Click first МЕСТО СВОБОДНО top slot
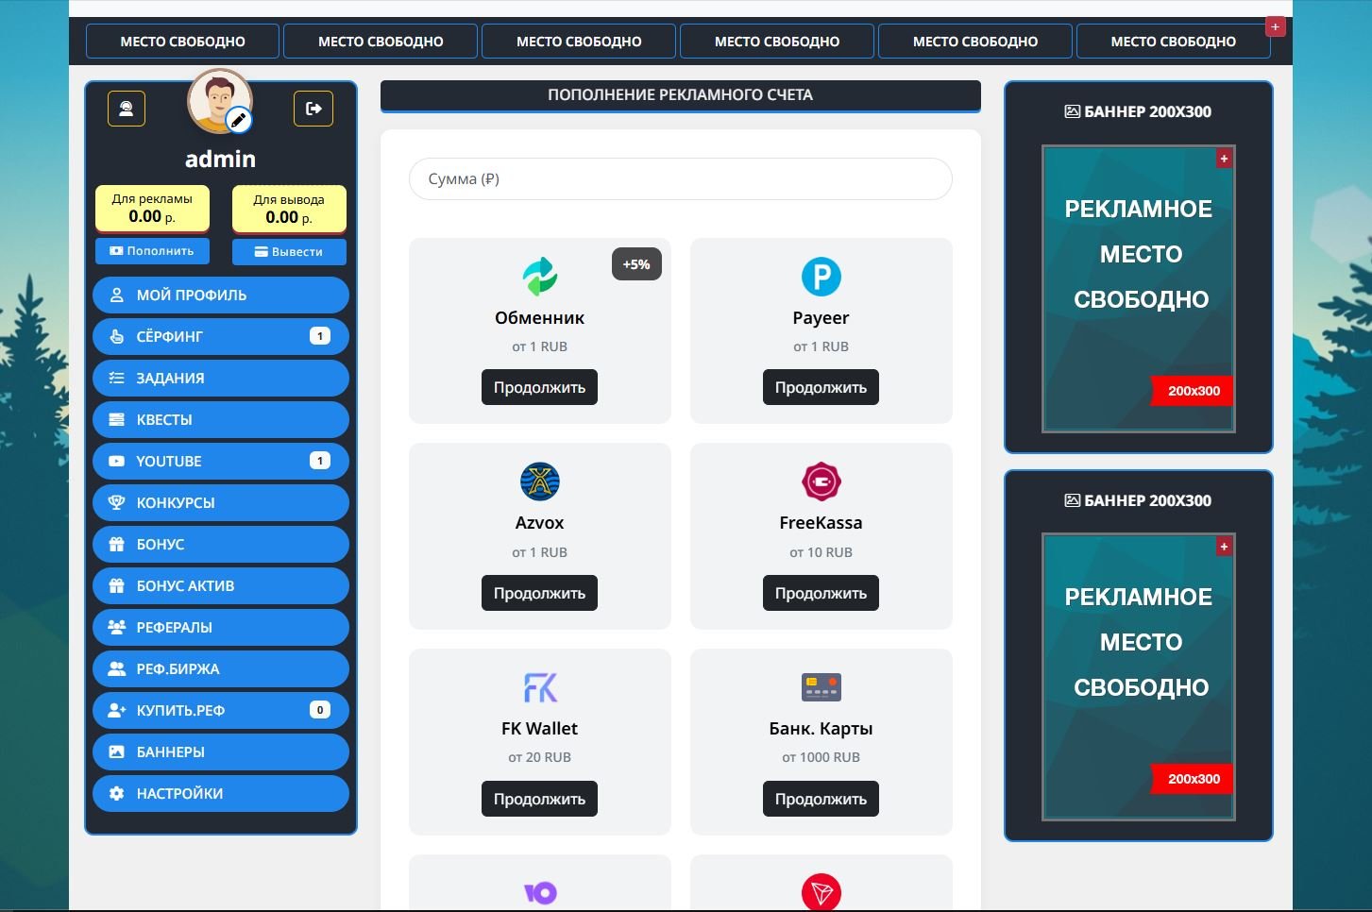Screen dimensions: 1372x912 pyautogui.click(x=182, y=42)
